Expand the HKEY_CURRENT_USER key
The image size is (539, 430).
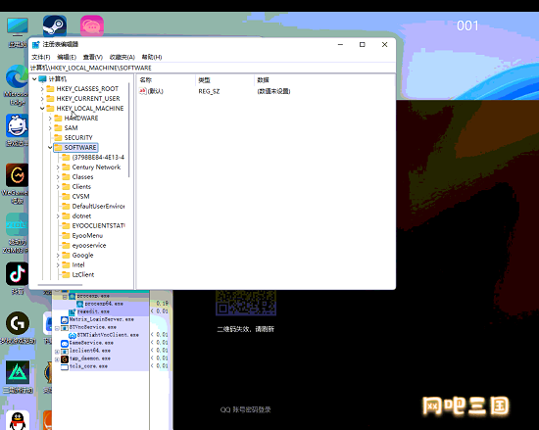[42, 99]
